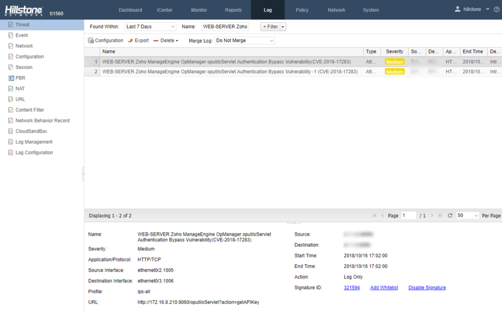
Task: Select log row 1 vulnerability entry
Action: [293, 62]
